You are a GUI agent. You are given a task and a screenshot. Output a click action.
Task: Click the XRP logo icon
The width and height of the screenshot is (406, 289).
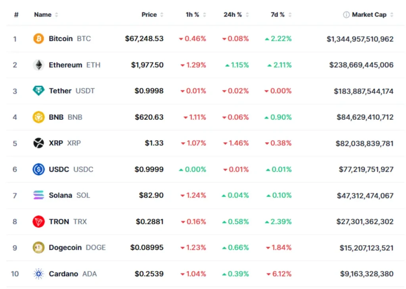[38, 143]
